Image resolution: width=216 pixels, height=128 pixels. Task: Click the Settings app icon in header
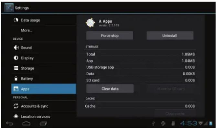(9, 8)
